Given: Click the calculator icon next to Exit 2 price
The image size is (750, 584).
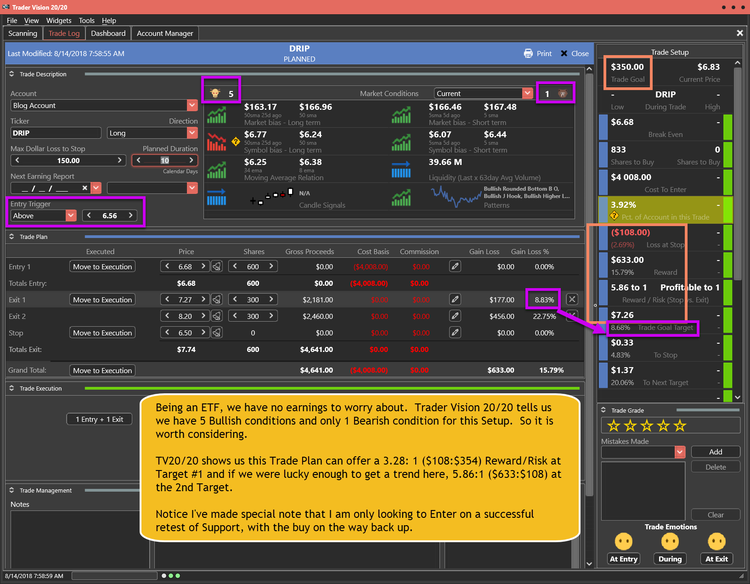Looking at the screenshot, I should (x=217, y=316).
